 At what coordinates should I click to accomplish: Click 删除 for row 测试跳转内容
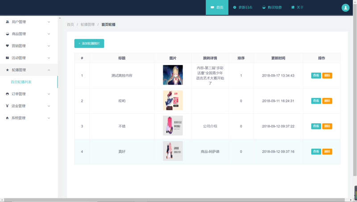click(327, 76)
